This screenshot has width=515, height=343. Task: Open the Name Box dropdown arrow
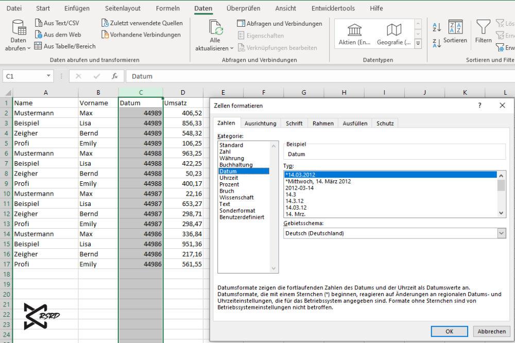49,76
